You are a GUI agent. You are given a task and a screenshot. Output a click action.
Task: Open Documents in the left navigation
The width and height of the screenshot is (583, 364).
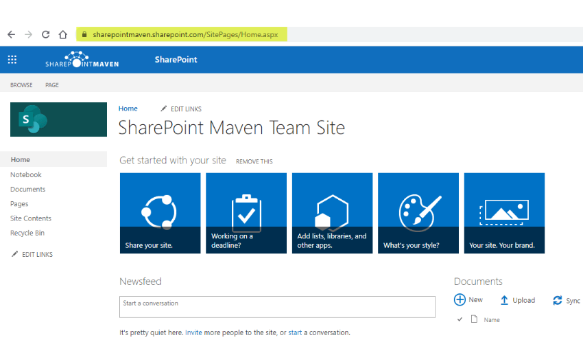click(28, 189)
